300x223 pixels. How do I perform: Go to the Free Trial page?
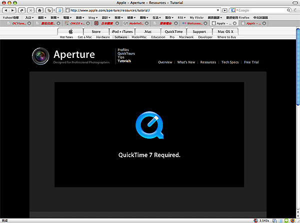(251, 62)
